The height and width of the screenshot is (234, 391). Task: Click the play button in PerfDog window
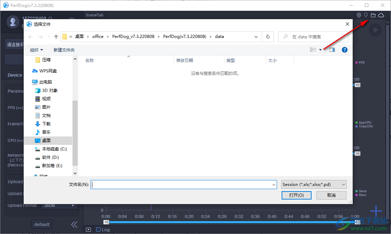pyautogui.click(x=375, y=30)
